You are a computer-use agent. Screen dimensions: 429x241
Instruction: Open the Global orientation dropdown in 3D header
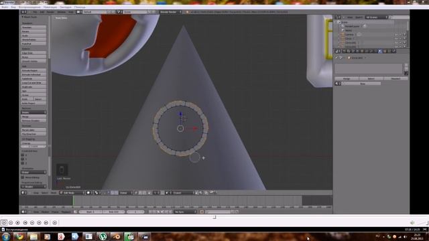tap(126, 193)
